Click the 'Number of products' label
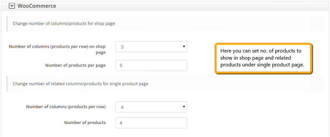330x137 pixels. click(85, 122)
